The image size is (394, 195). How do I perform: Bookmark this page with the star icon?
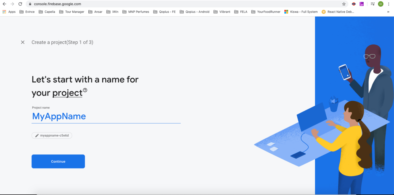tap(344, 4)
